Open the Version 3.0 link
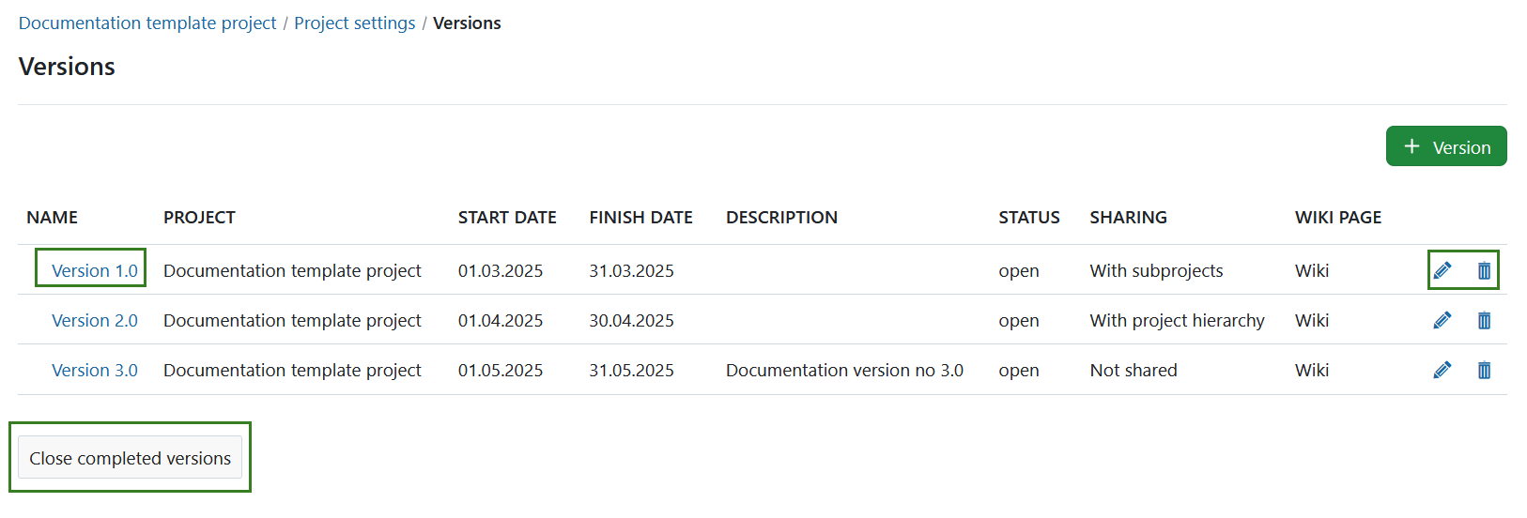This screenshot has width=1527, height=518. pyautogui.click(x=94, y=370)
